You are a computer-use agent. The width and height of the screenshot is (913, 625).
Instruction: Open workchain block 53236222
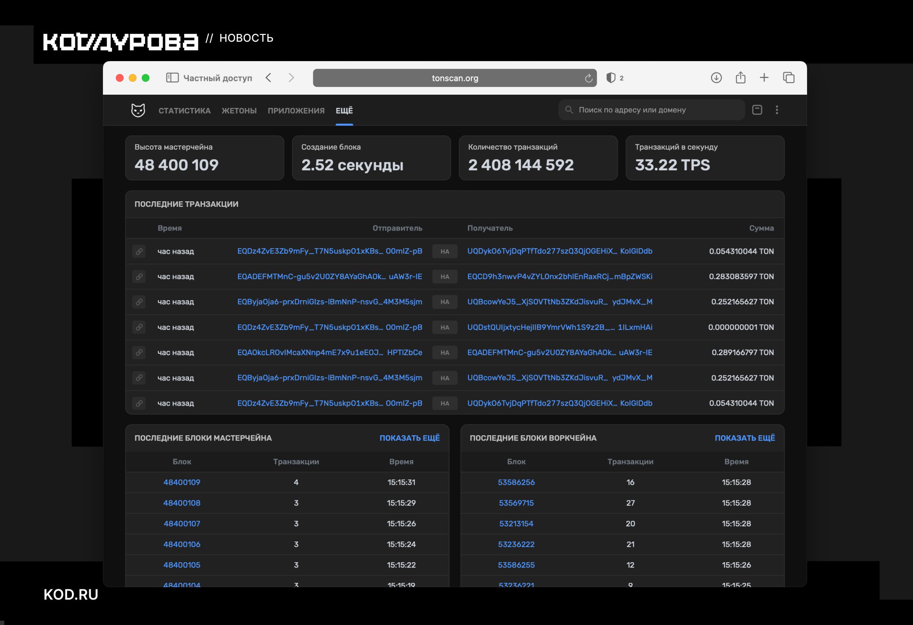516,544
